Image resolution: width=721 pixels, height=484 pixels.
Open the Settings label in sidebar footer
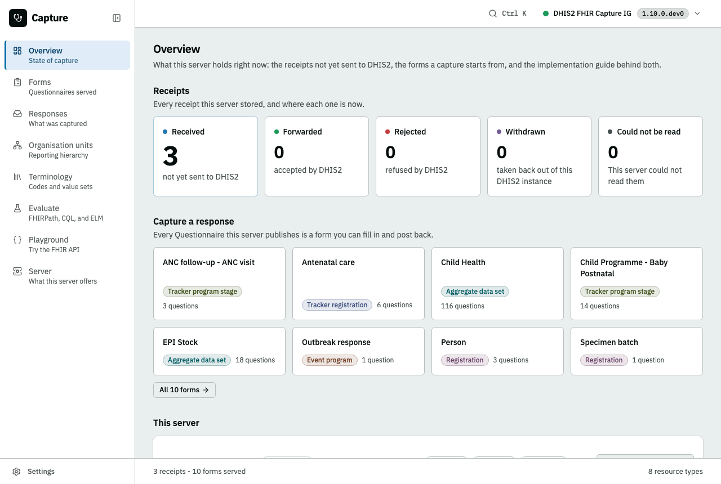pyautogui.click(x=41, y=472)
